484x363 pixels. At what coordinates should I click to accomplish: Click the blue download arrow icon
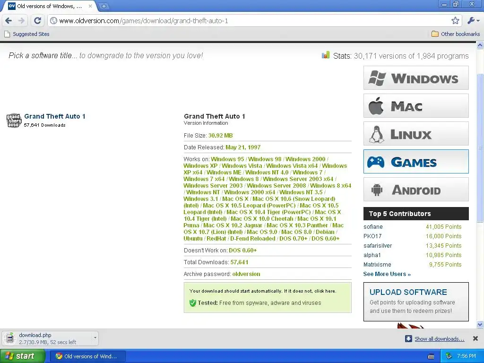pyautogui.click(x=408, y=338)
